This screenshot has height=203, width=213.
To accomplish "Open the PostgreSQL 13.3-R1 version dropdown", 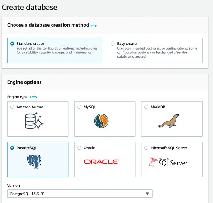I will coord(80,194).
